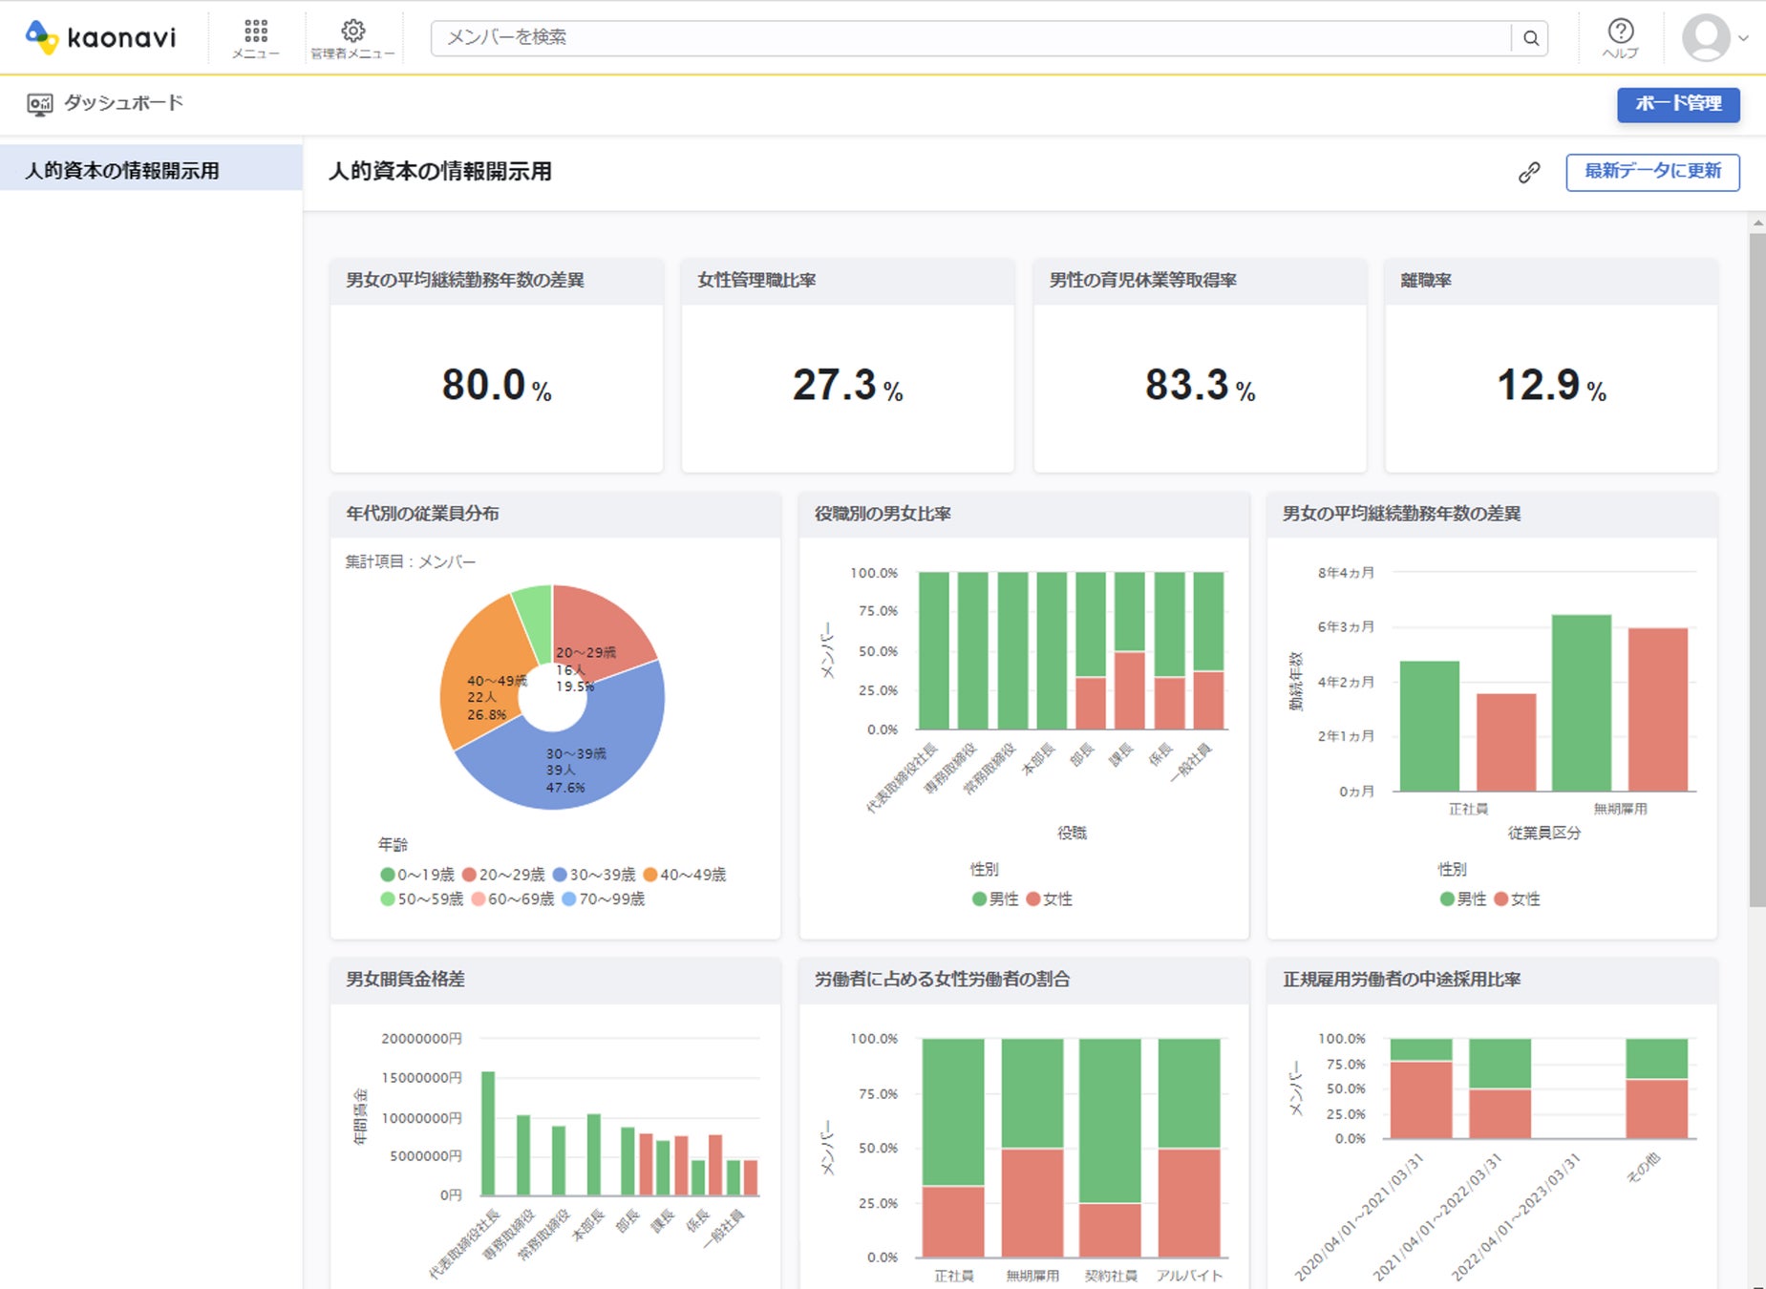Viewport: 1766px width, 1289px height.
Task: Click the kaonavi logo
Action: point(101,37)
